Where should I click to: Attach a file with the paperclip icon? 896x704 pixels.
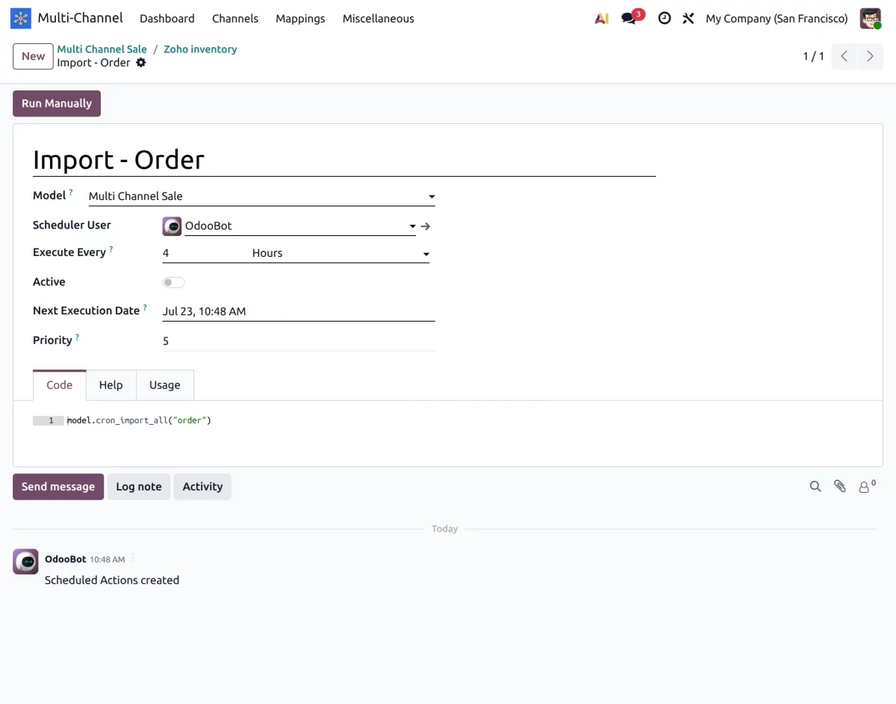click(840, 487)
